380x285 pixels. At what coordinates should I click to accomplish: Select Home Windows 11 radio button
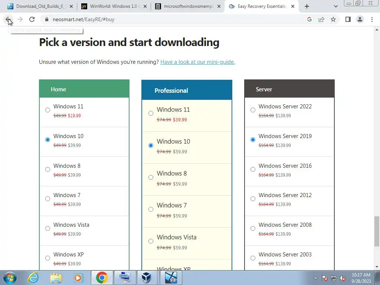coord(48,110)
